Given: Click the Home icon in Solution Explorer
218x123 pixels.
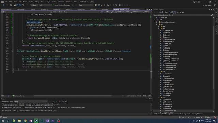Looking at the screenshot, I should click(160, 12).
